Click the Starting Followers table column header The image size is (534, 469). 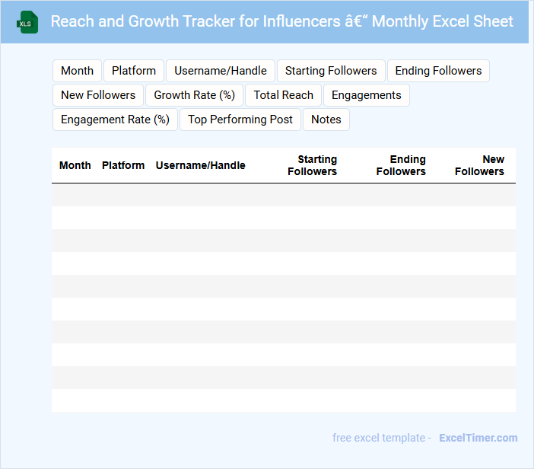(313, 165)
